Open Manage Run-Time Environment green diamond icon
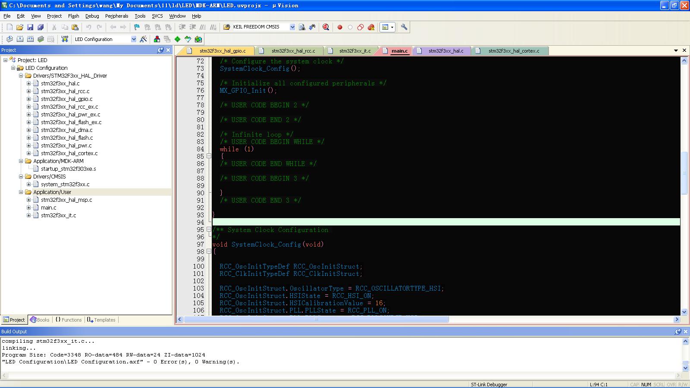The image size is (690, 388). (178, 39)
